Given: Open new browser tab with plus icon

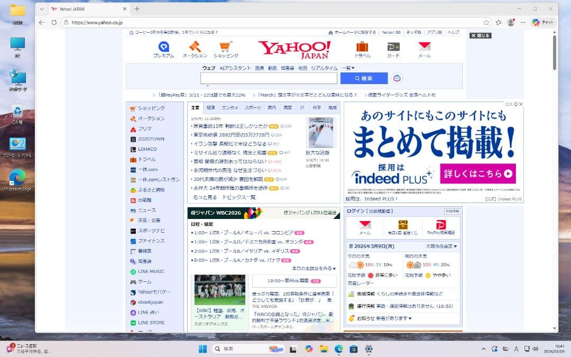Looking at the screenshot, I should coord(137,9).
